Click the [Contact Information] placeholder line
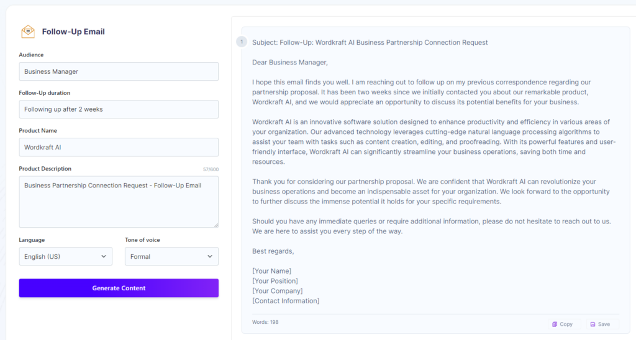This screenshot has width=636, height=340. (x=286, y=301)
